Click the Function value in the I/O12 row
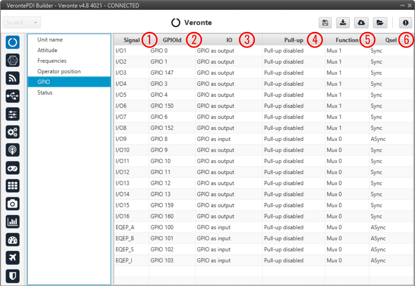Viewport: 415px width, 286px height. tap(347, 172)
